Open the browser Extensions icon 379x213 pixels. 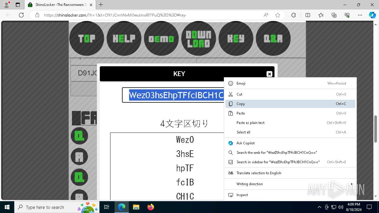[x=293, y=15]
